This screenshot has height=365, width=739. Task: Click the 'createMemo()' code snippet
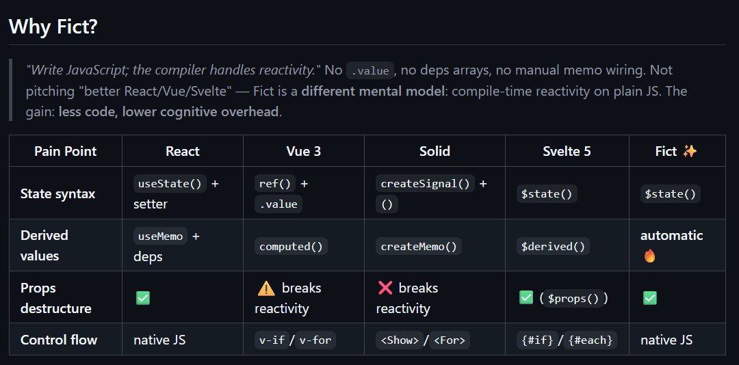click(x=419, y=246)
